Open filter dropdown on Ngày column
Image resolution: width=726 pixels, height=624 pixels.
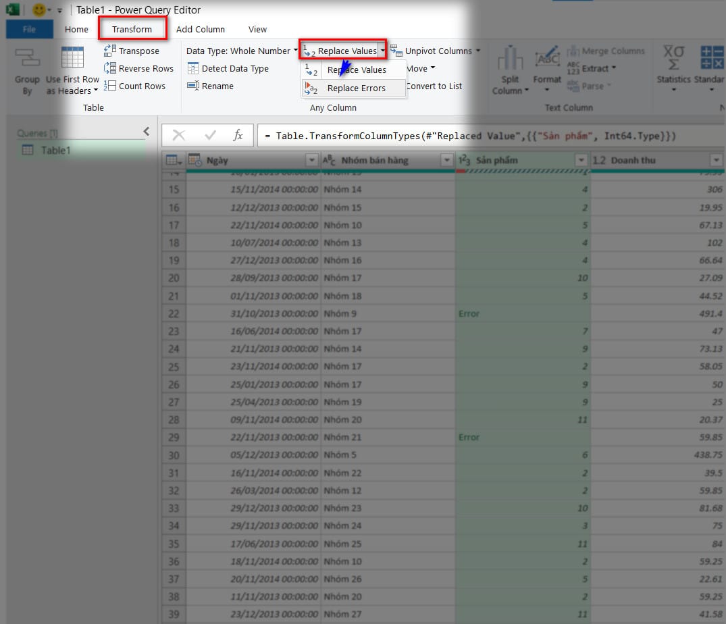click(x=311, y=160)
